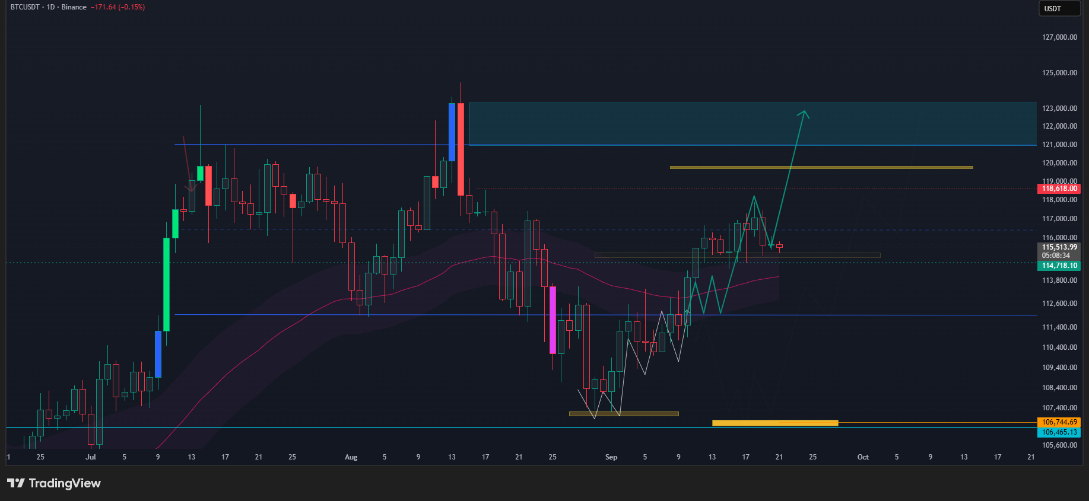Click the orange 106,744.69 price label
The height and width of the screenshot is (501, 1089).
[x=1059, y=422]
